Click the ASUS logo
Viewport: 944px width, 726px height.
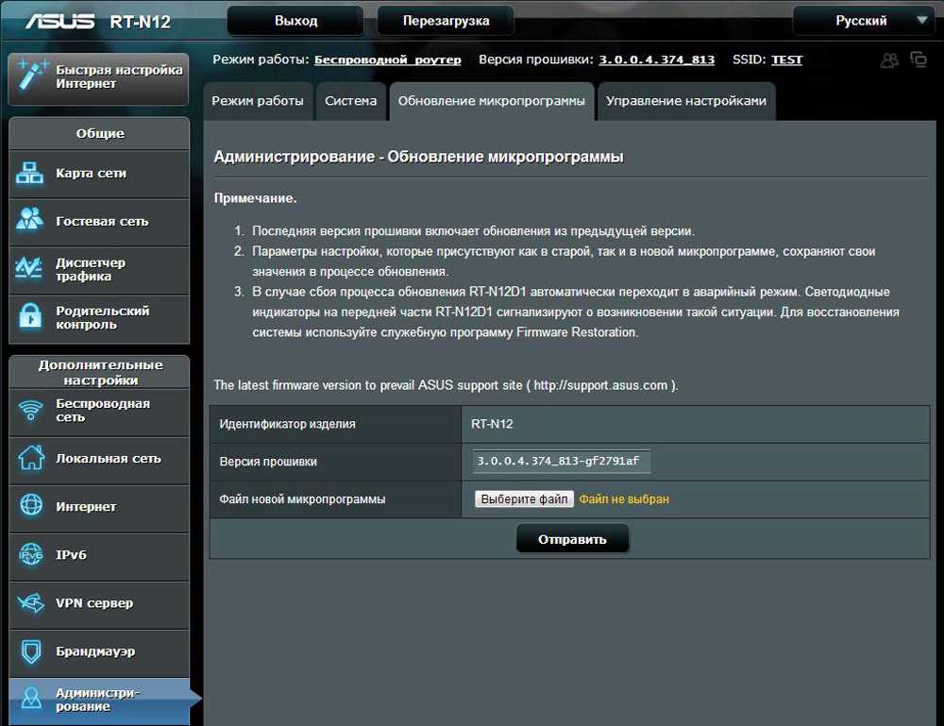59,21
